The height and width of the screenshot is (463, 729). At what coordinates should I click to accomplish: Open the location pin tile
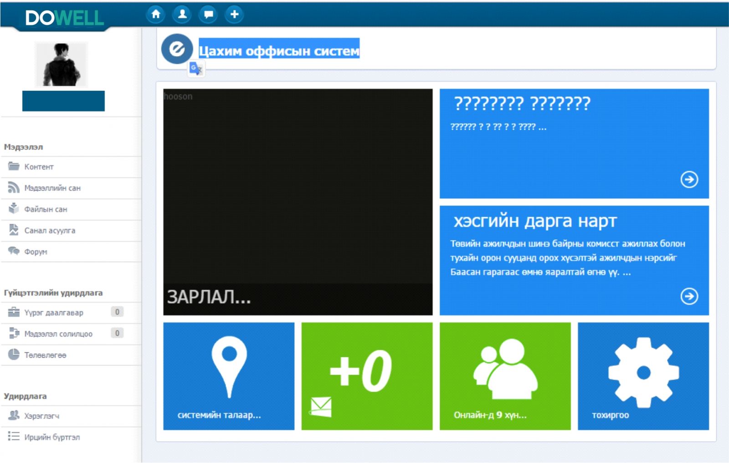pyautogui.click(x=229, y=376)
